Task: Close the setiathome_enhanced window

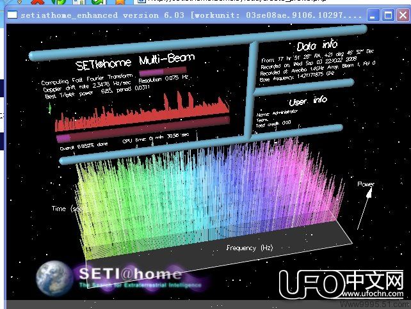Action: (403, 15)
